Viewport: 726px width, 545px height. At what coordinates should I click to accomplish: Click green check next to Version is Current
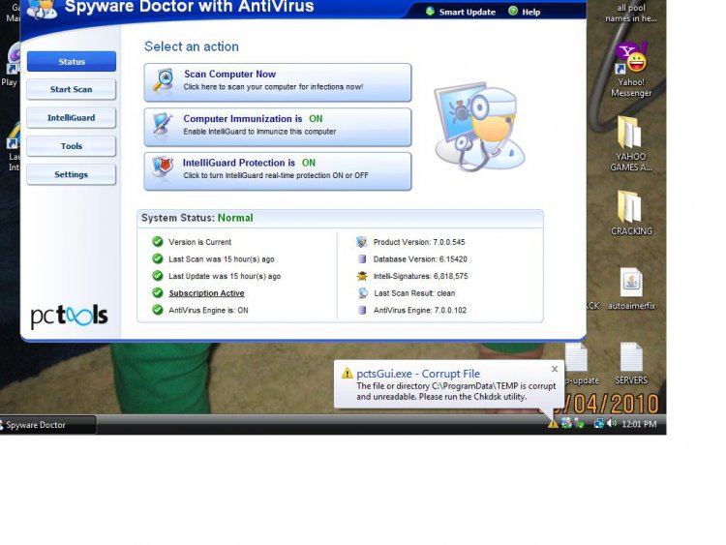158,242
